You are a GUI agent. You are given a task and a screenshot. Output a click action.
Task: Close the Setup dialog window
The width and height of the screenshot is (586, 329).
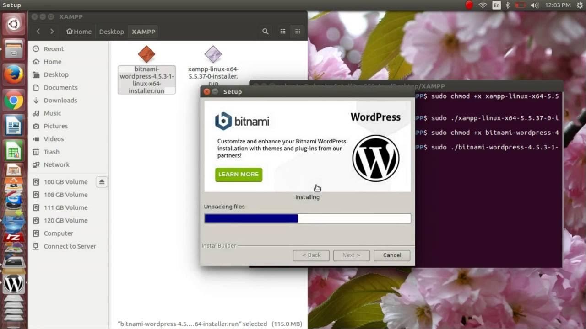click(206, 92)
